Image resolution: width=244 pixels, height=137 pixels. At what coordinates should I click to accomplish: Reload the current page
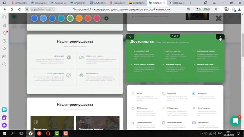tap(19, 9)
